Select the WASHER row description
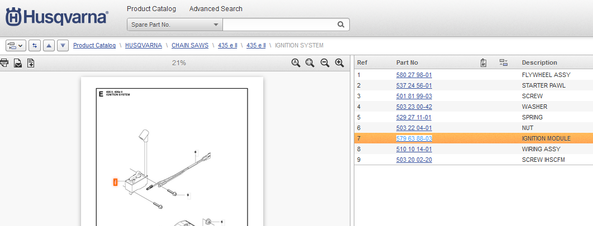Image resolution: width=593 pixels, height=226 pixels. (x=534, y=107)
